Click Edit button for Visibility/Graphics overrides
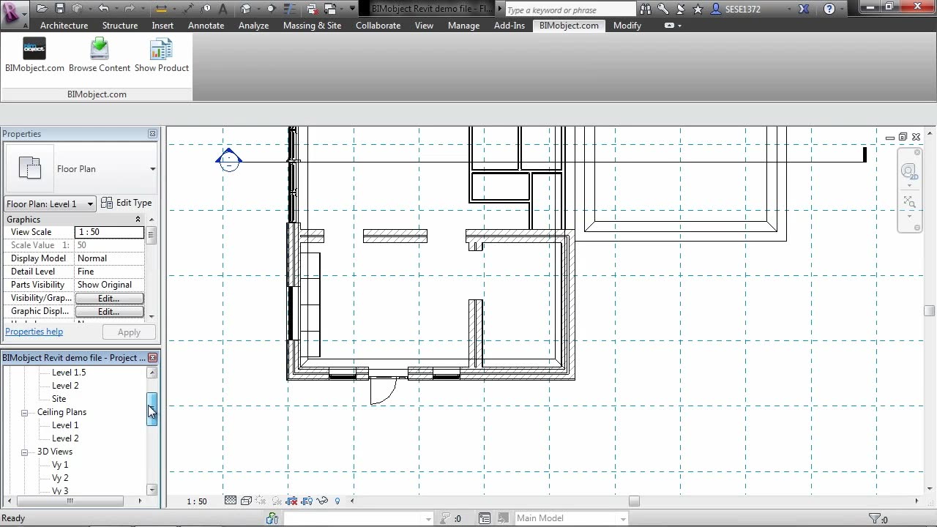The width and height of the screenshot is (937, 527). point(109,298)
